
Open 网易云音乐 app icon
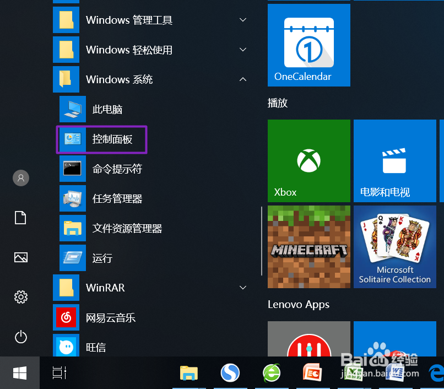pos(66,317)
